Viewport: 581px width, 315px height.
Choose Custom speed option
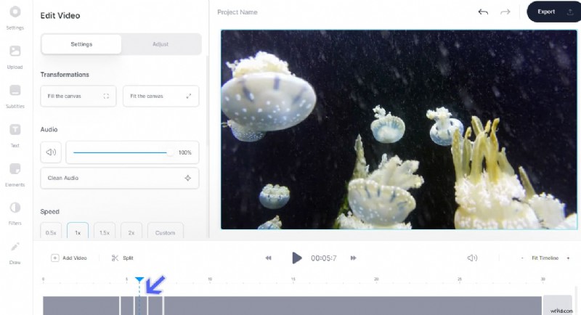pos(166,232)
